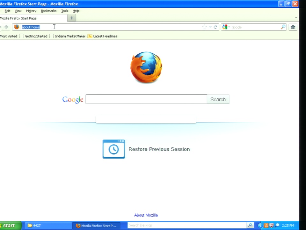Open the Getting Started bookmark
Image resolution: width=306 pixels, height=230 pixels.
[33, 36]
